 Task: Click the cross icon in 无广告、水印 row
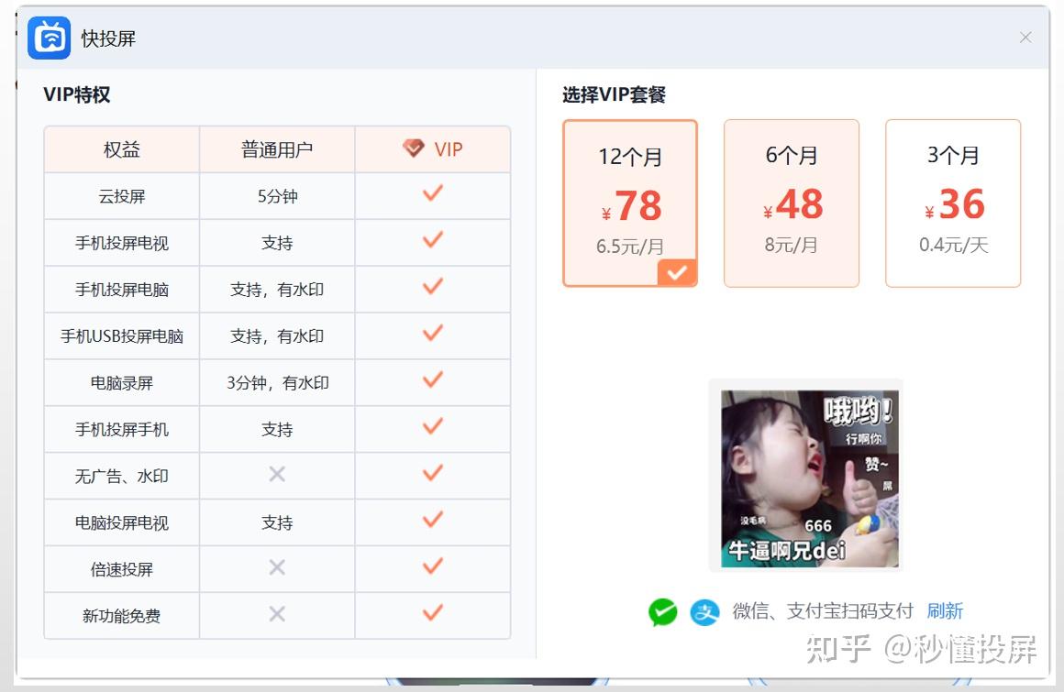[277, 475]
